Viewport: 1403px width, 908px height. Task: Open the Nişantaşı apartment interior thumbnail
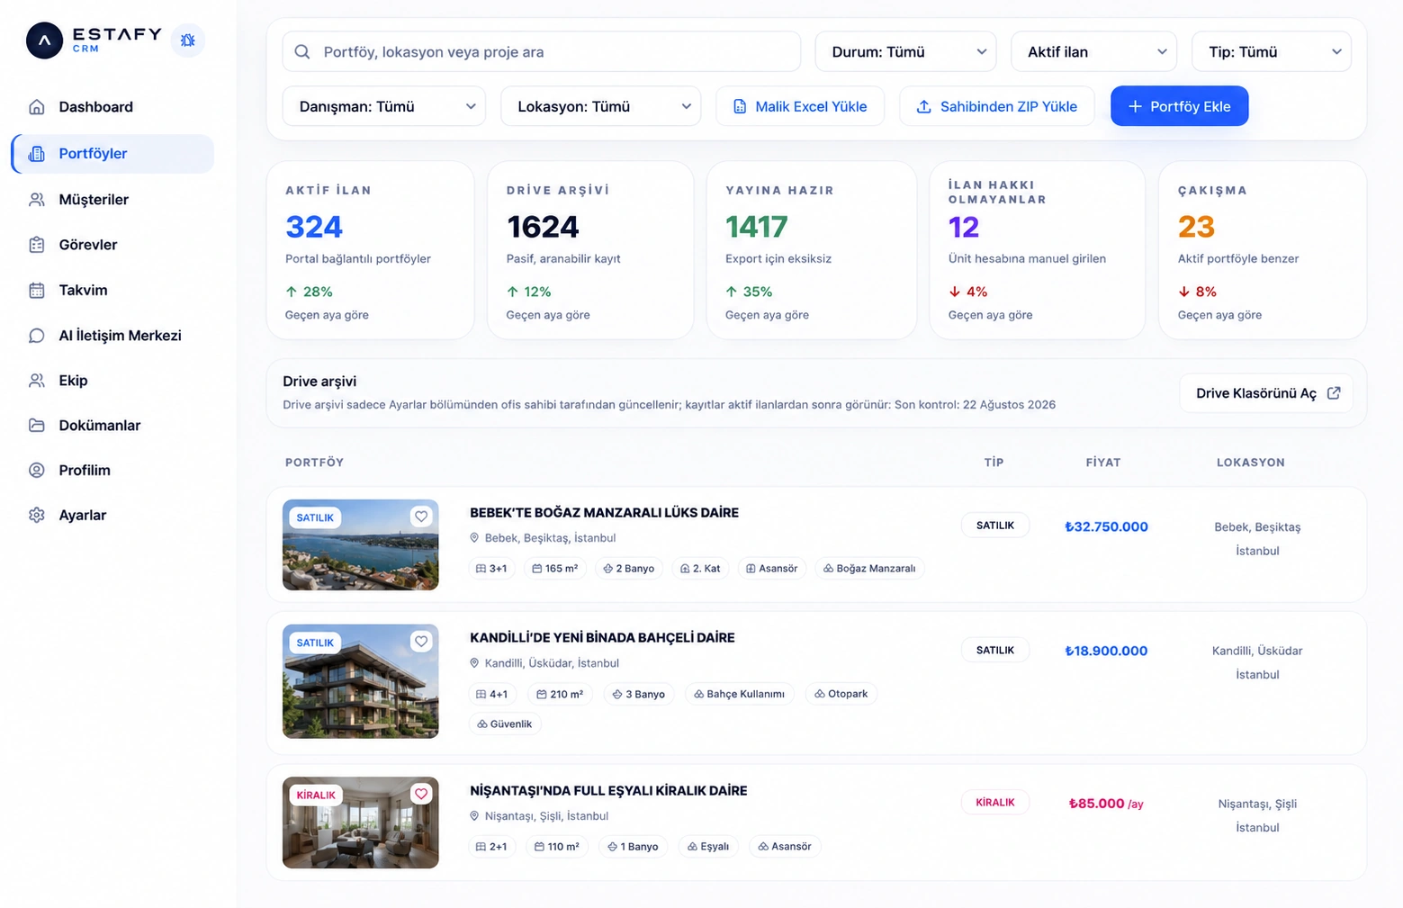pyautogui.click(x=361, y=823)
